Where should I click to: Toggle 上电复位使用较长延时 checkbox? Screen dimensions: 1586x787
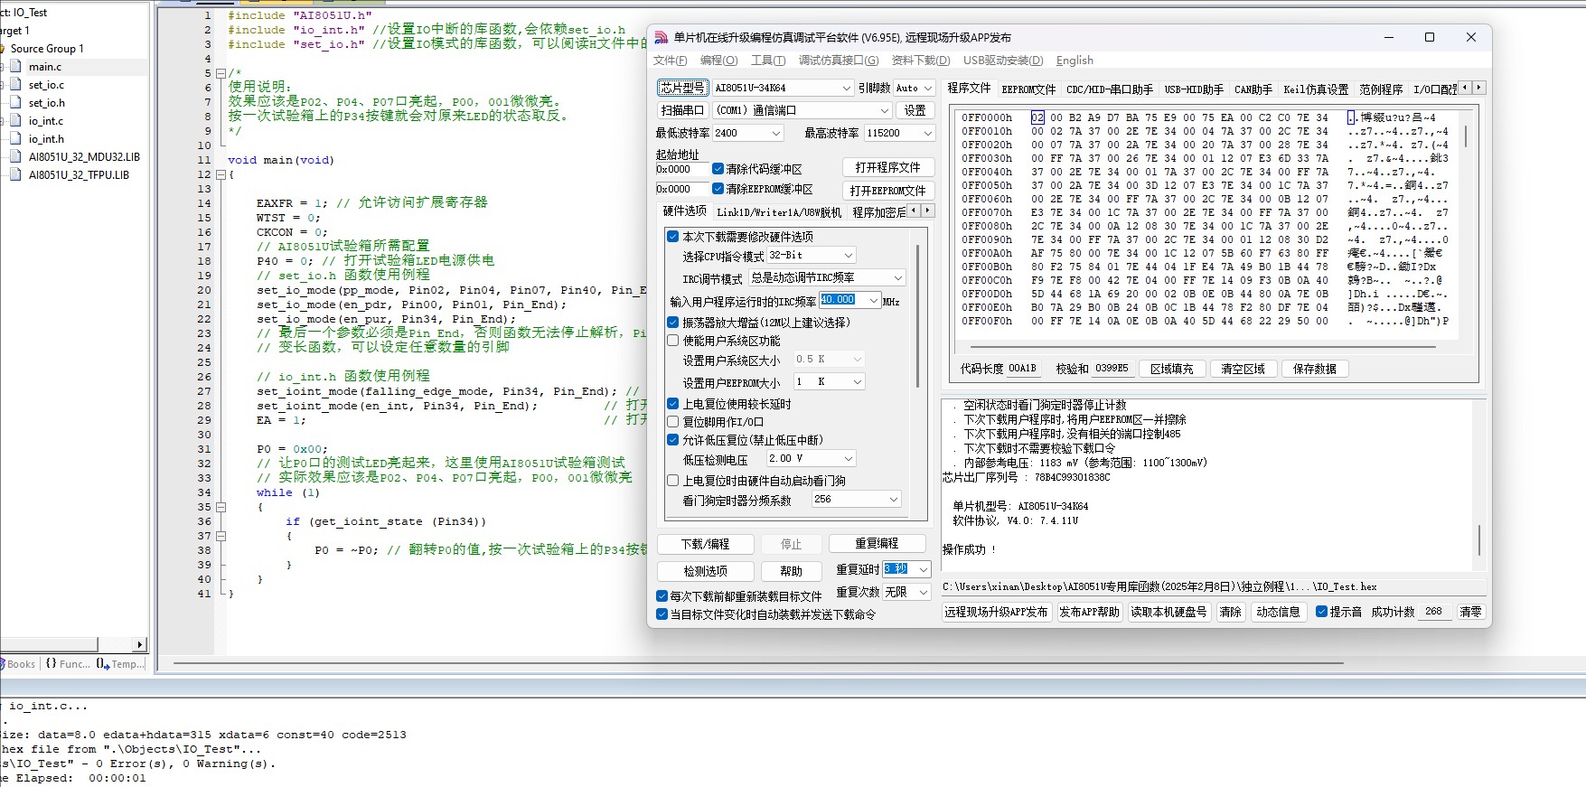(672, 404)
